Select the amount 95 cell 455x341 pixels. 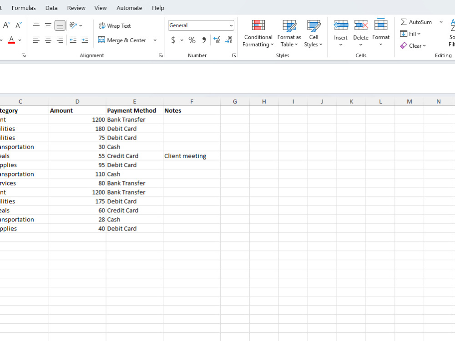tap(77, 165)
